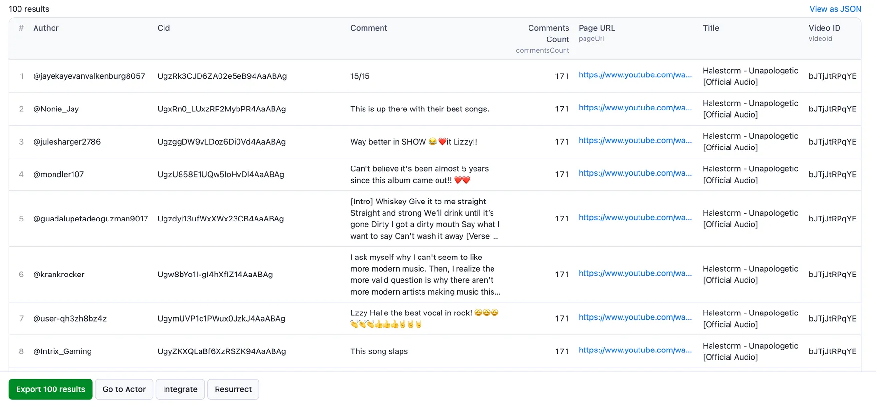Image resolution: width=876 pixels, height=405 pixels.
Task: Select the author @Nonie_Jay
Action: [56, 109]
